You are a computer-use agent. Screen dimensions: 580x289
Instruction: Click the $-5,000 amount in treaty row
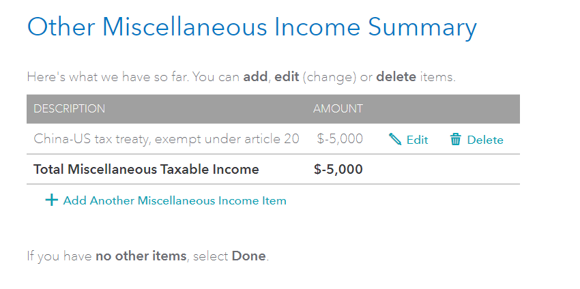point(340,139)
